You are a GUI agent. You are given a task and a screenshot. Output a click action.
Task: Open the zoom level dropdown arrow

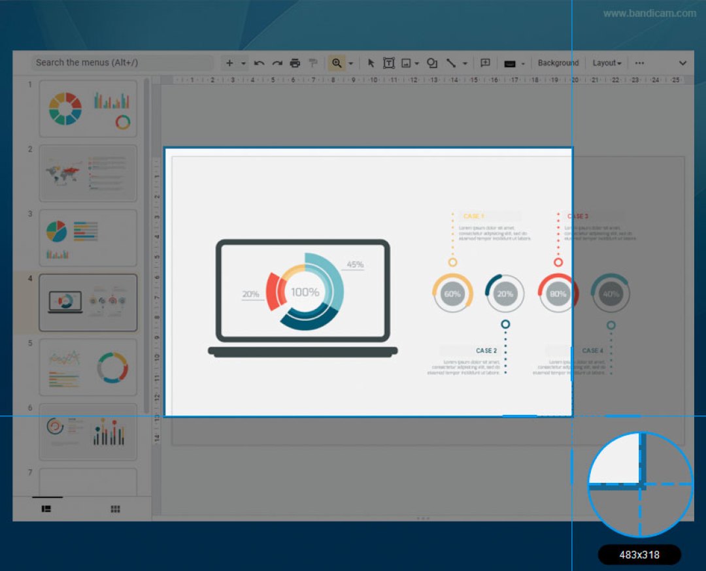click(351, 63)
